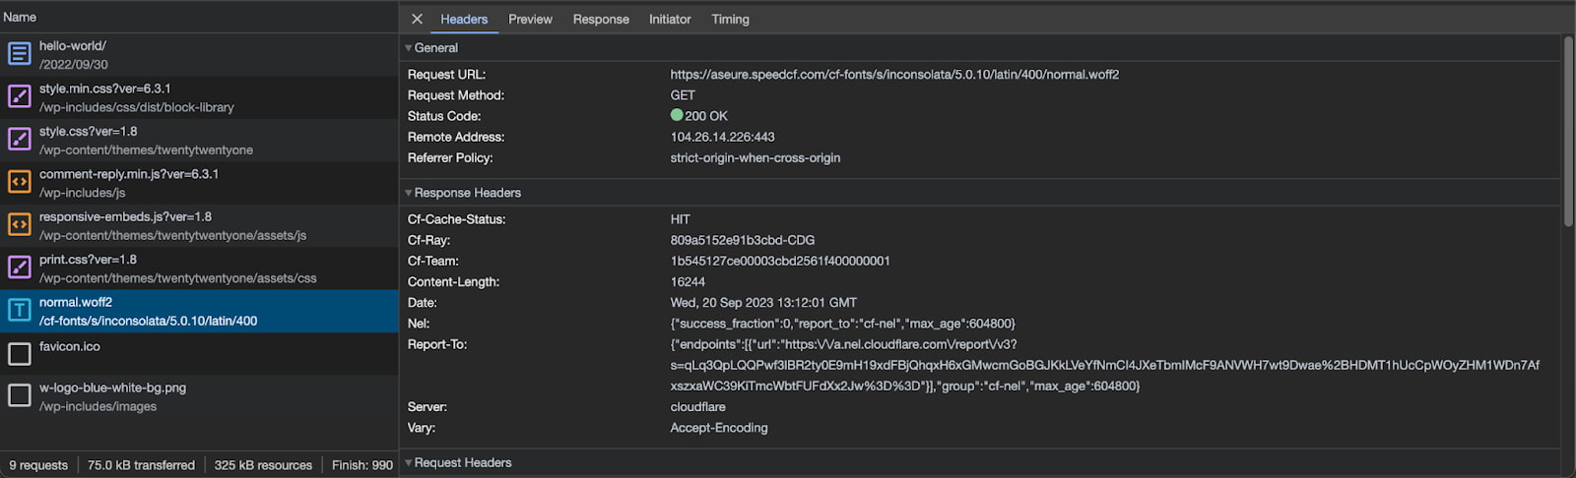1576x478 pixels.
Task: Click the GET request method value
Action: tap(683, 95)
